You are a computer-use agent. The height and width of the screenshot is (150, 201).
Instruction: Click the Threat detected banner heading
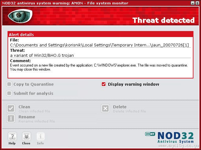pyautogui.click(x=164, y=20)
